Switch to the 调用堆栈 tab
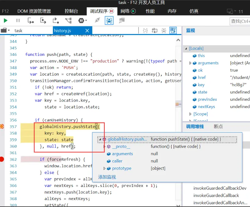The height and width of the screenshot is (207, 250). 195,127
